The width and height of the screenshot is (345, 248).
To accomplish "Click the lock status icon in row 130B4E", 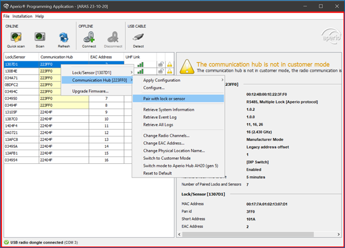I will 161,71.
